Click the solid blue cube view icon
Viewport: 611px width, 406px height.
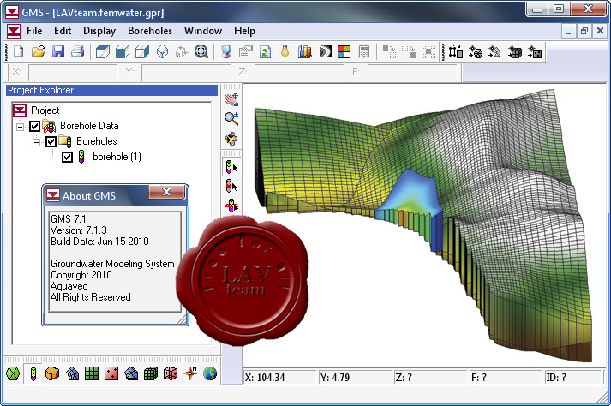pos(123,51)
